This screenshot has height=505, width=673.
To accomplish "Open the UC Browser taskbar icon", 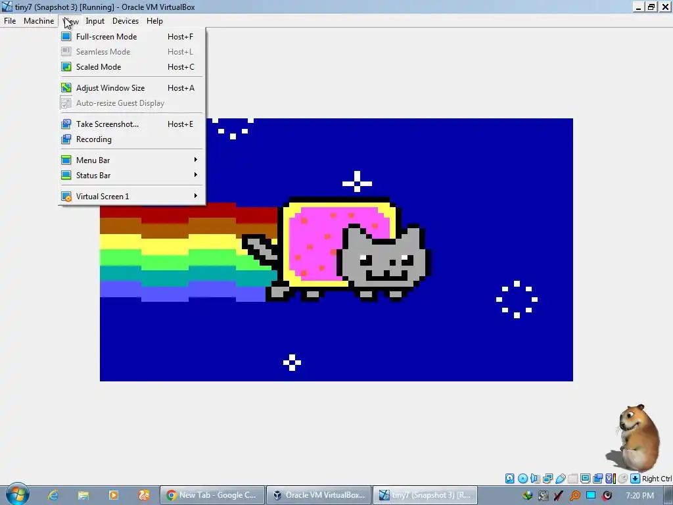I will [143, 495].
